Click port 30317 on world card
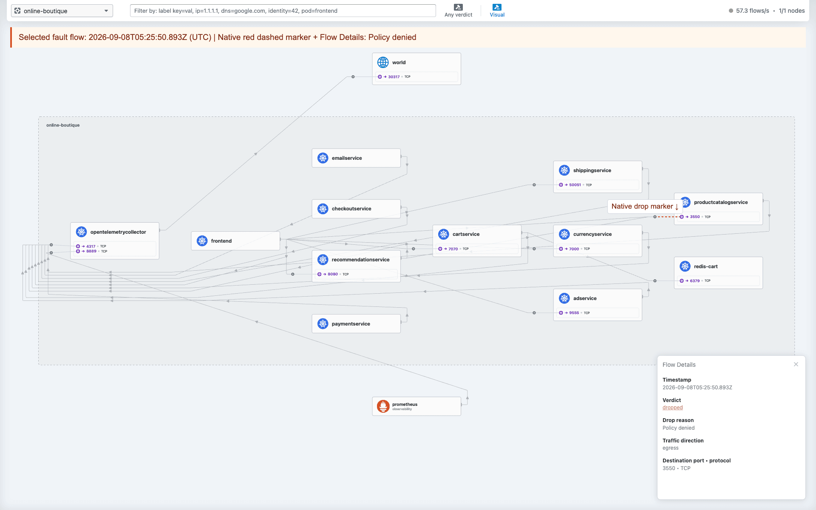816x510 pixels. tap(394, 77)
